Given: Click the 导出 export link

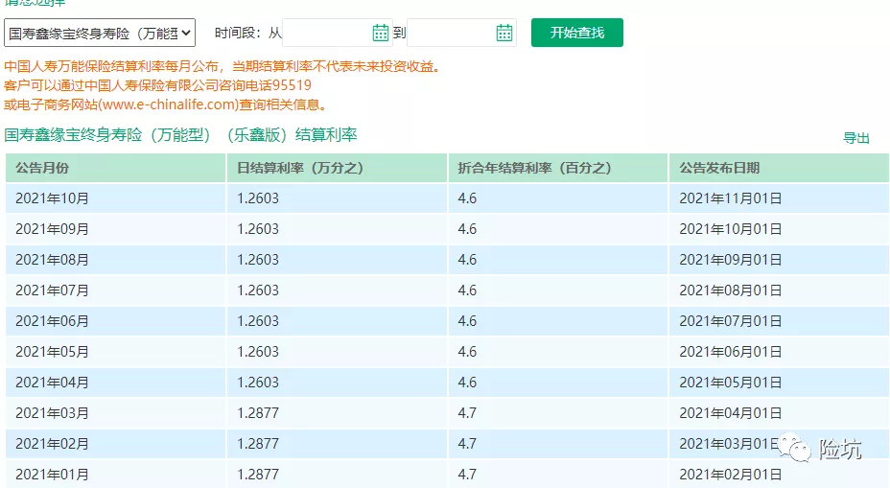Looking at the screenshot, I should click(855, 138).
